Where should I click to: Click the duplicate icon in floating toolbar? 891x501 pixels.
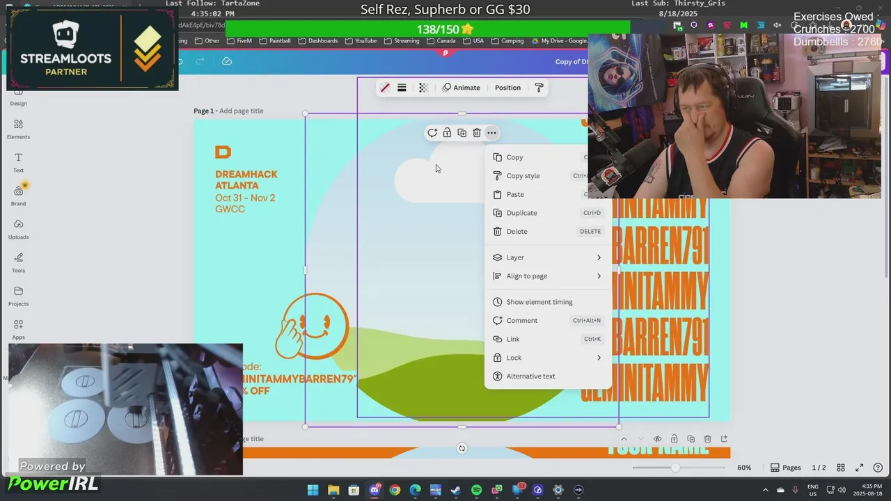pos(462,133)
